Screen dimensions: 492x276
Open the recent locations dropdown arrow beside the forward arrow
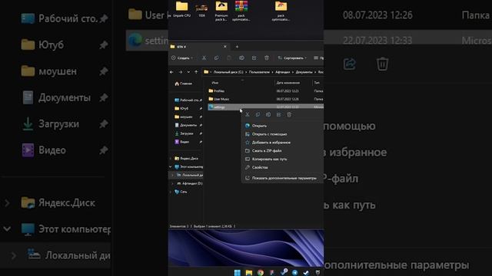point(188,72)
